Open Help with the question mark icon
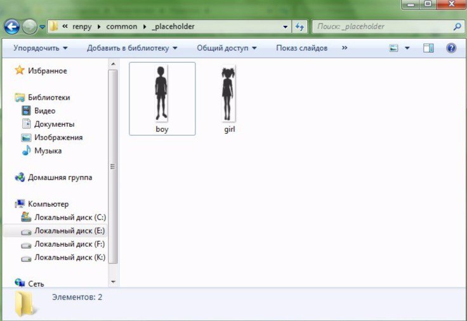Image resolution: width=467 pixels, height=321 pixels. click(451, 48)
